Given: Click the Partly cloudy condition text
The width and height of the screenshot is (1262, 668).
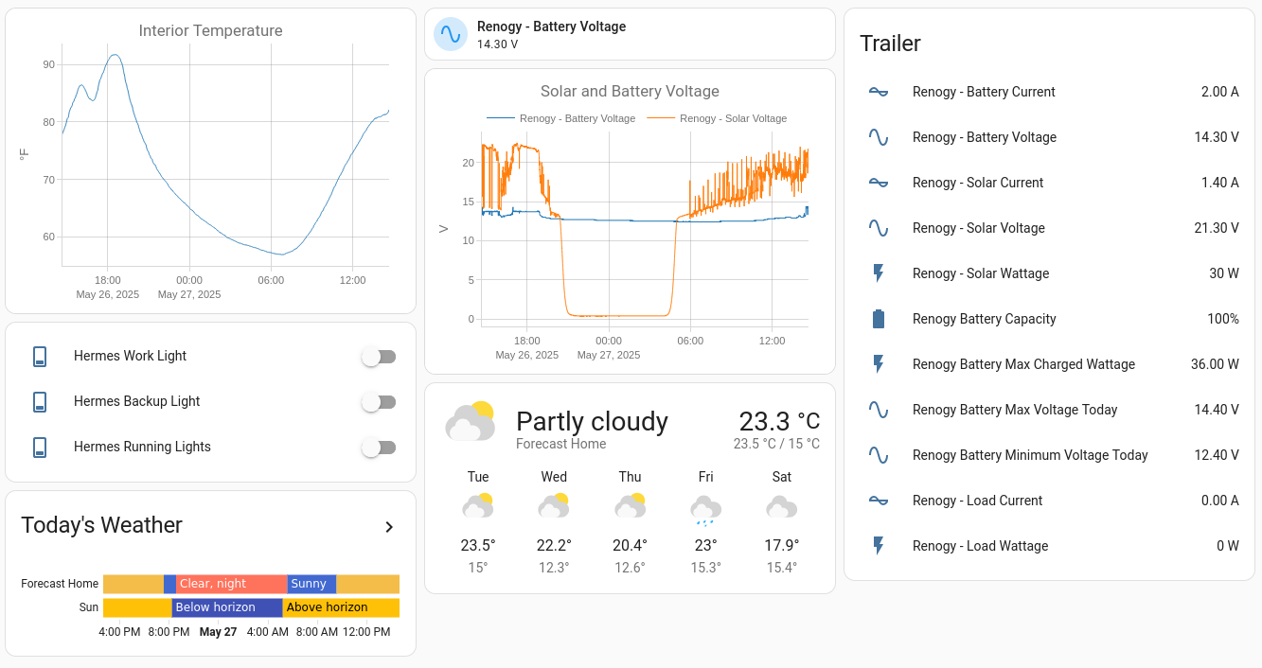Looking at the screenshot, I should (x=592, y=421).
